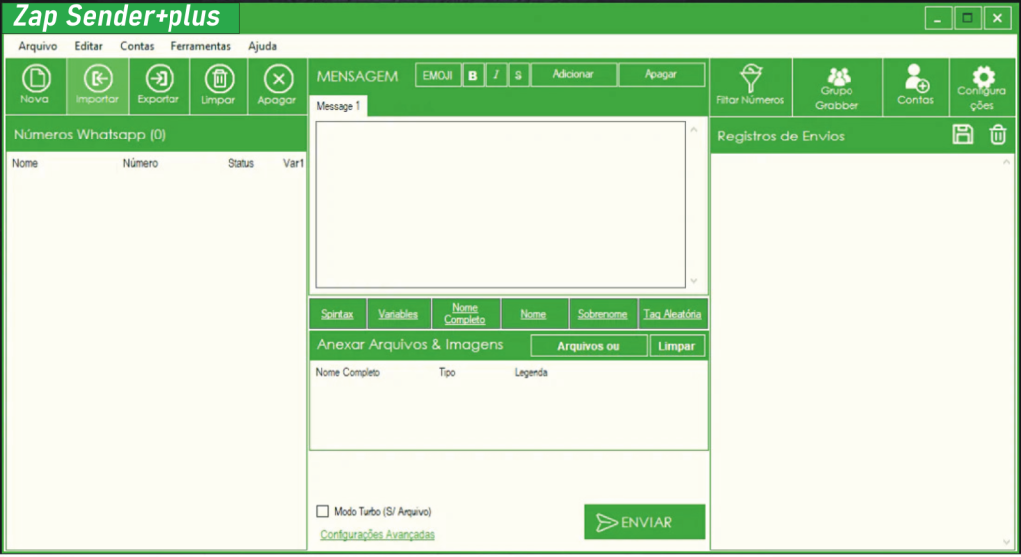Click Limpar attachments button
This screenshot has height=557, width=1021.
[677, 346]
